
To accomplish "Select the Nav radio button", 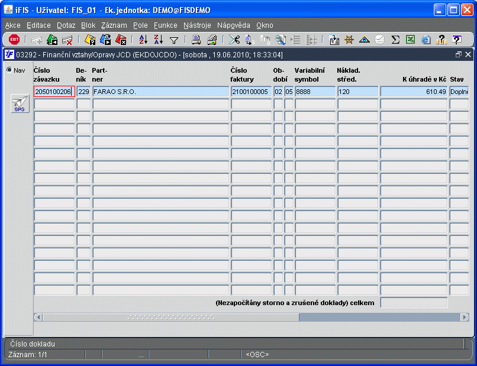I will 9,70.
